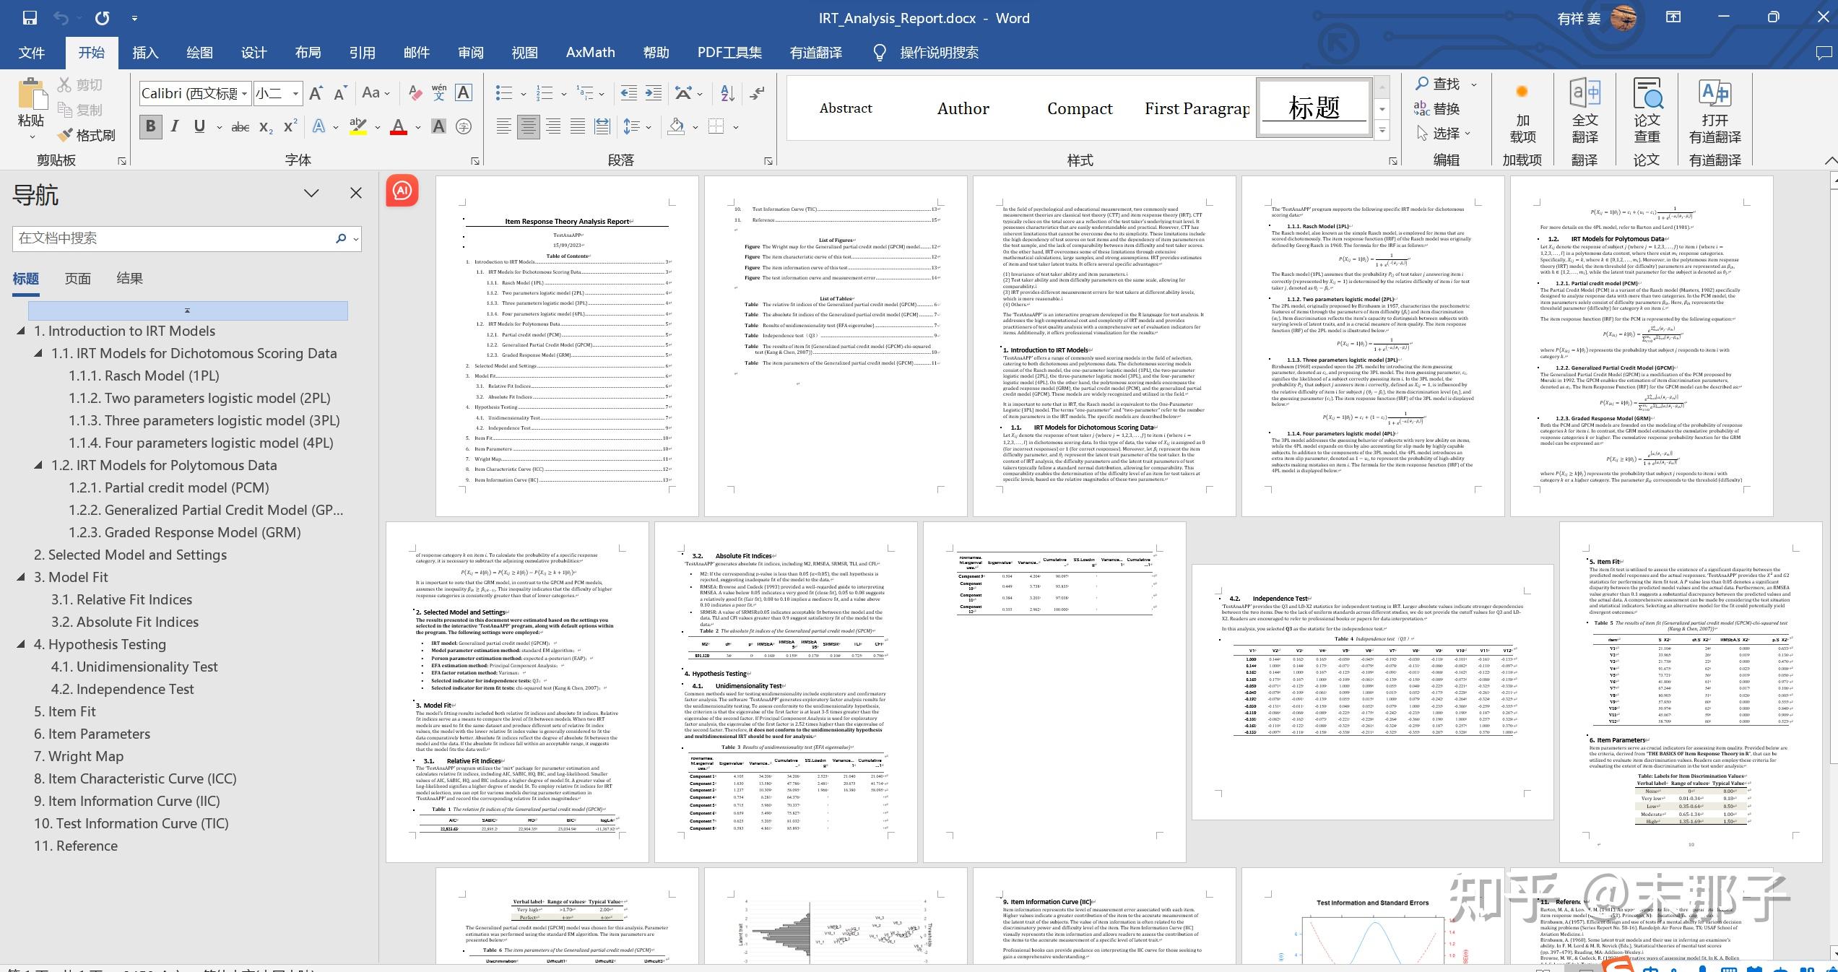Open the 插入 ribbon tab

tap(144, 53)
